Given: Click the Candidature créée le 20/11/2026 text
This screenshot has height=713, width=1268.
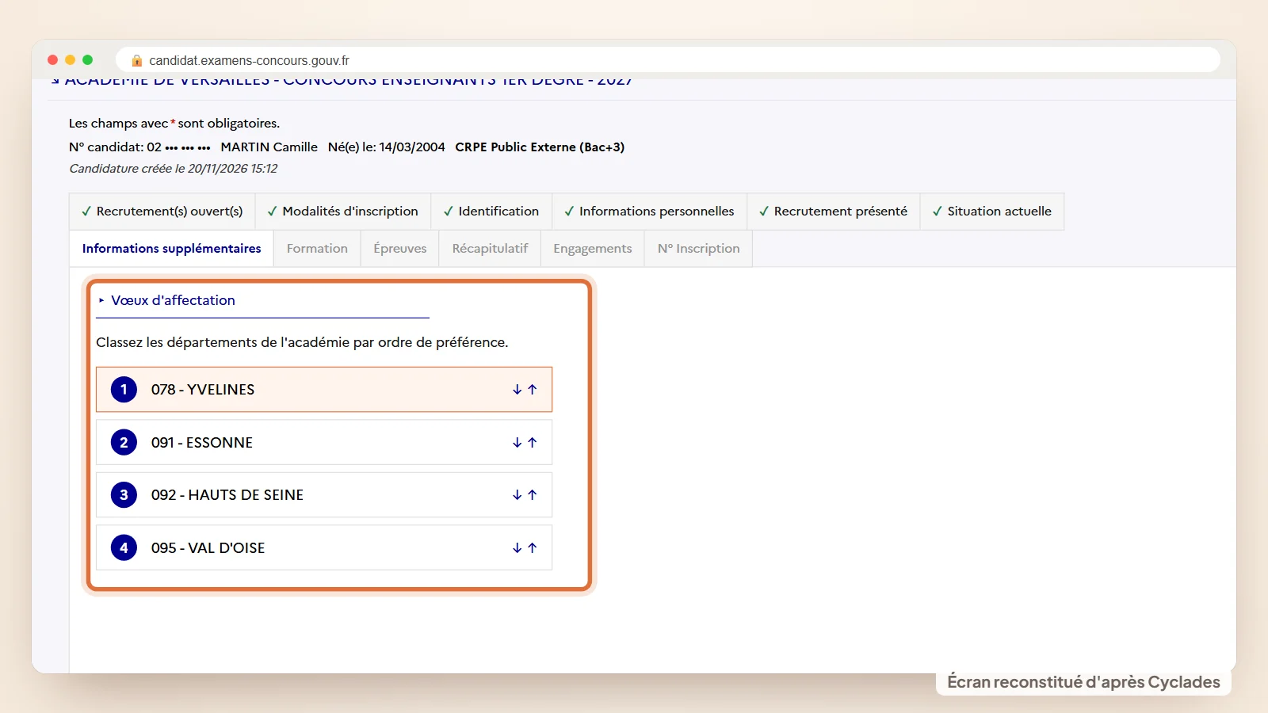Looking at the screenshot, I should click(173, 169).
